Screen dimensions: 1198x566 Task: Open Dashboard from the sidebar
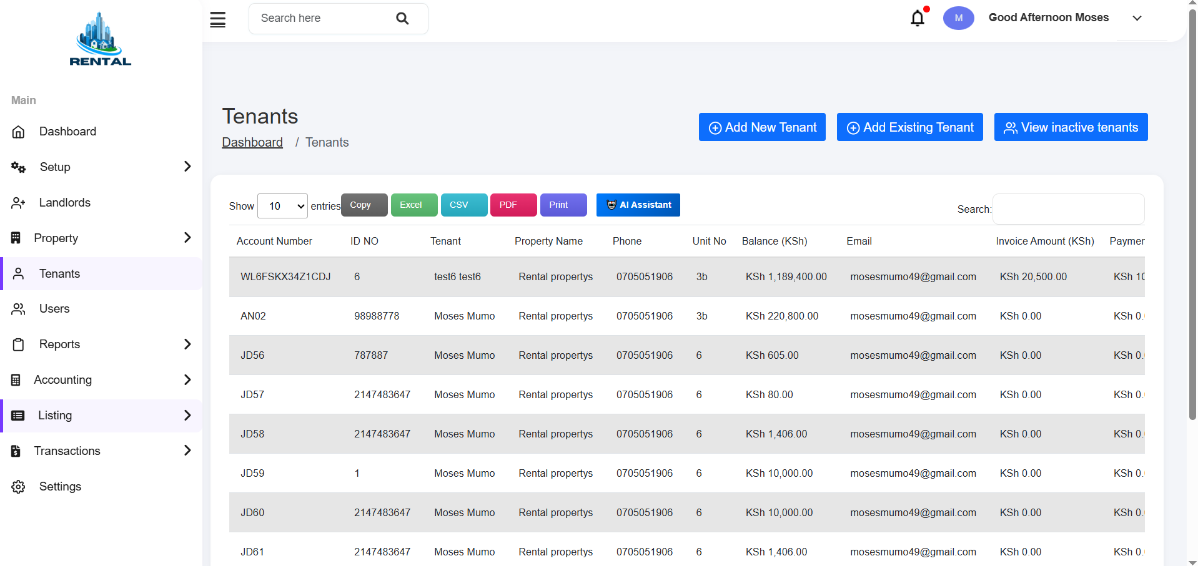67,132
